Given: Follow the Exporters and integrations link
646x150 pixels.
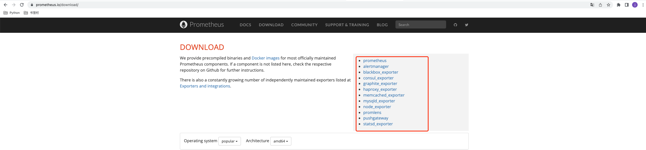Looking at the screenshot, I should 205,86.
